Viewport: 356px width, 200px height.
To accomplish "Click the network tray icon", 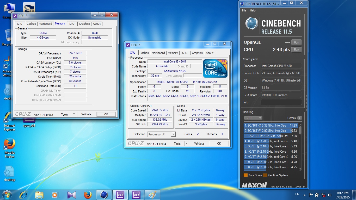I will 323,195.
